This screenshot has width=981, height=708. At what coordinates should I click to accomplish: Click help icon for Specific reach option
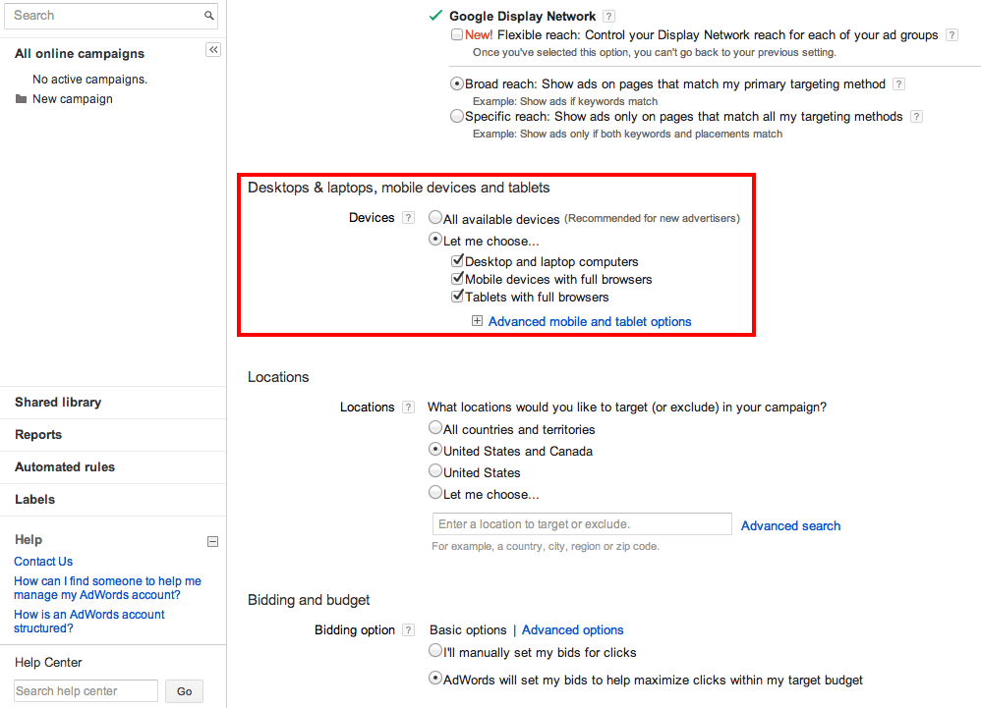pos(916,117)
